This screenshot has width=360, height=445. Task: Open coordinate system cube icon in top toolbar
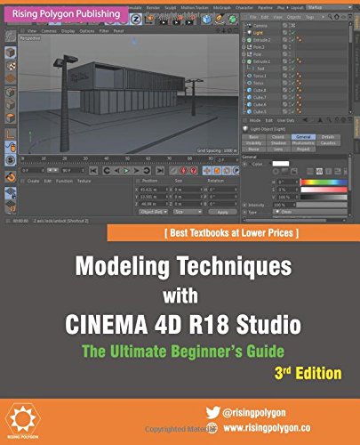[x=149, y=20]
